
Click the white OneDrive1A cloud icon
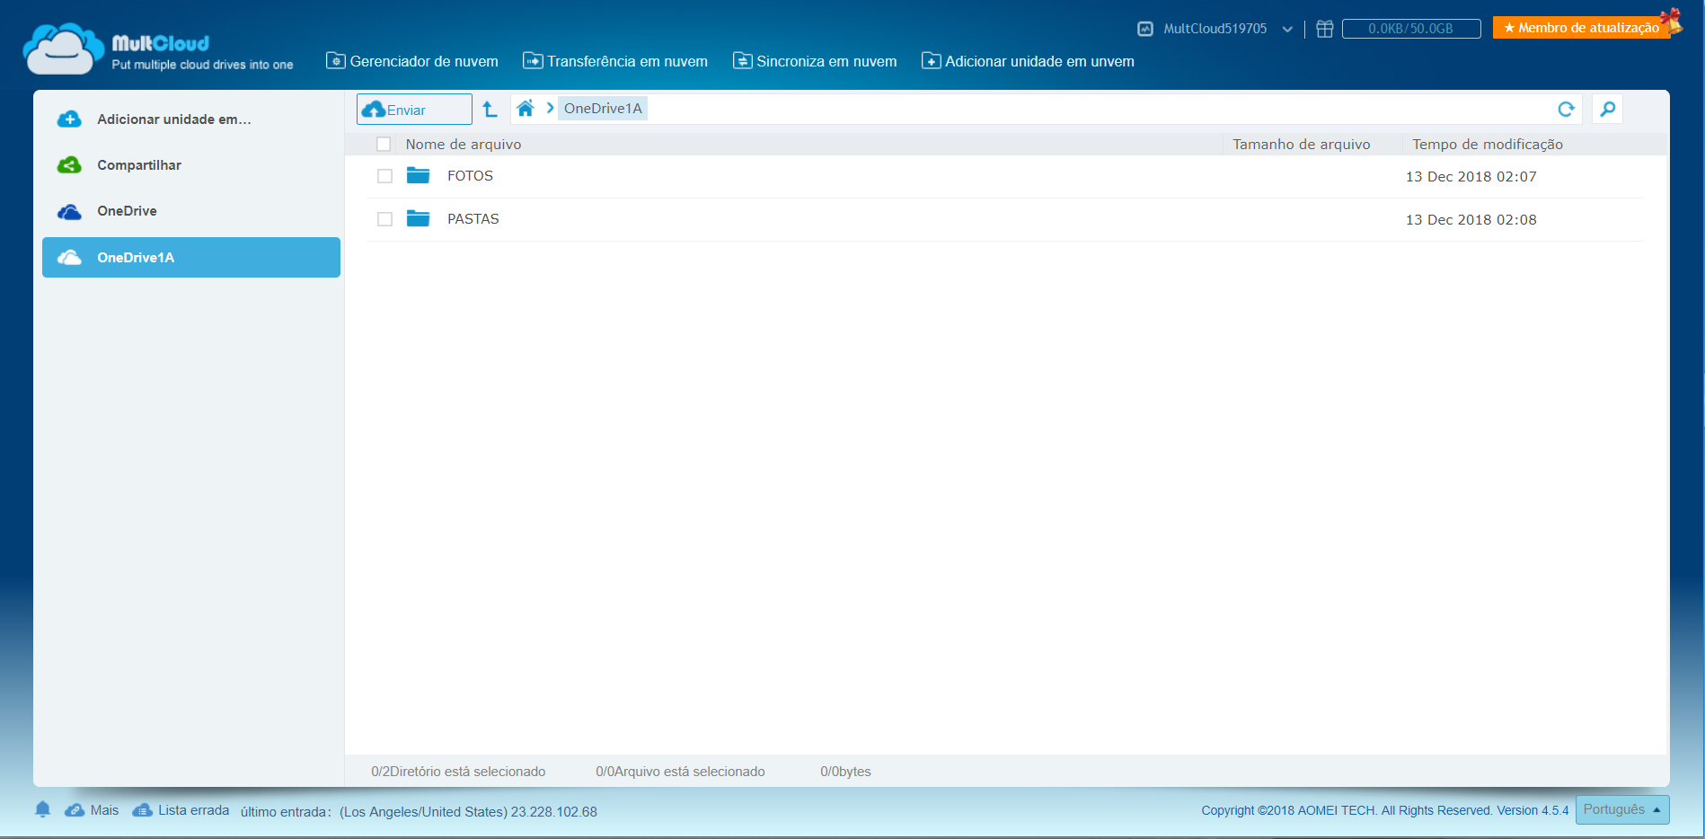click(69, 258)
